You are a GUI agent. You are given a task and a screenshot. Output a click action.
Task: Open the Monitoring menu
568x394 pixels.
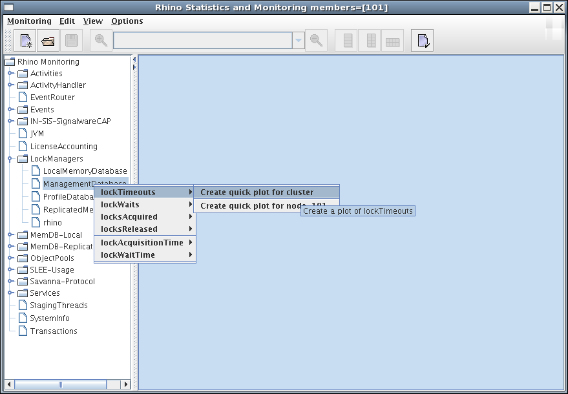(x=29, y=21)
